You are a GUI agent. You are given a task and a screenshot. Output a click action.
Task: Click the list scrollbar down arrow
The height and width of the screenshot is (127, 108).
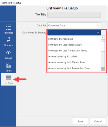pos(103,69)
